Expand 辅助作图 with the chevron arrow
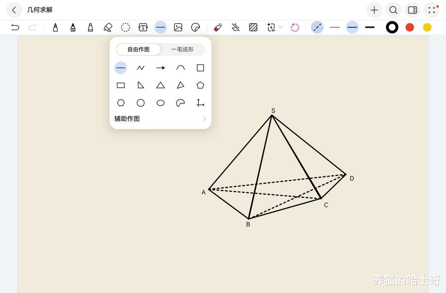Image resolution: width=446 pixels, height=293 pixels. point(204,119)
